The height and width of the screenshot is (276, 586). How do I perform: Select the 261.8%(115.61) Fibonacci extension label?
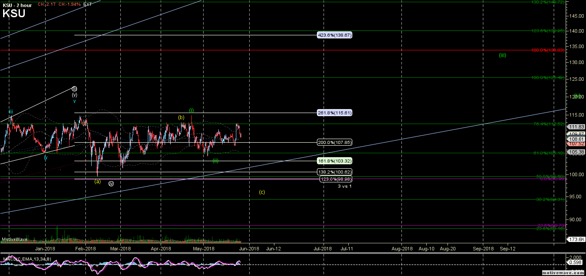tap(335, 113)
